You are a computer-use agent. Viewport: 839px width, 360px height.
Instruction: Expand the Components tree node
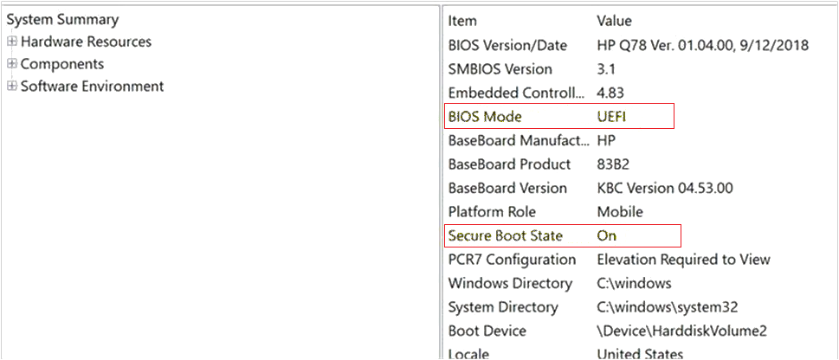click(x=12, y=64)
